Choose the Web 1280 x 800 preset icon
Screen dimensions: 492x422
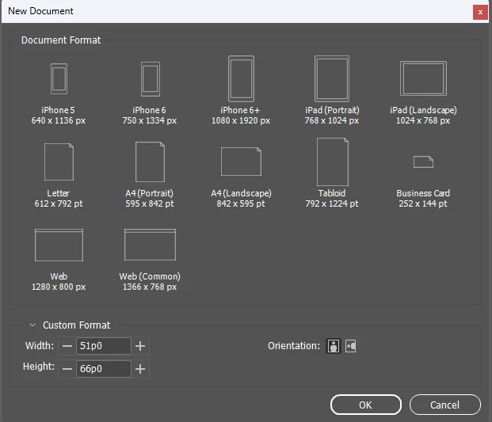tap(59, 245)
